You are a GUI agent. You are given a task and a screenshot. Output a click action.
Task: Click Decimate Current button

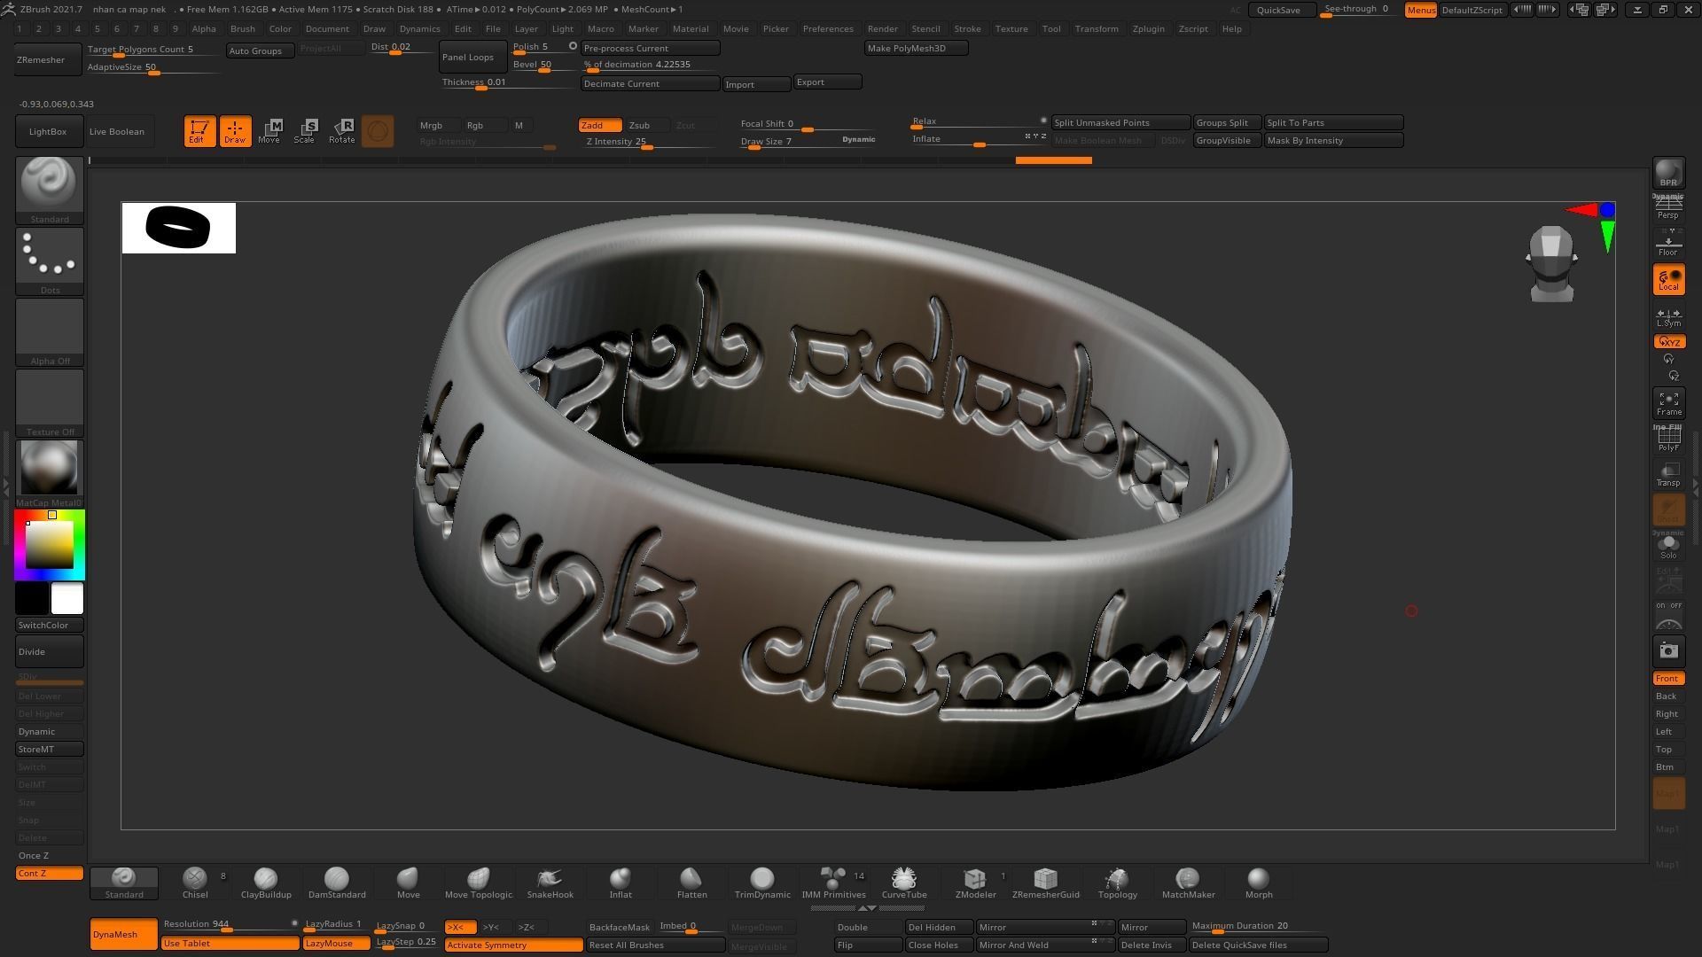(x=650, y=83)
